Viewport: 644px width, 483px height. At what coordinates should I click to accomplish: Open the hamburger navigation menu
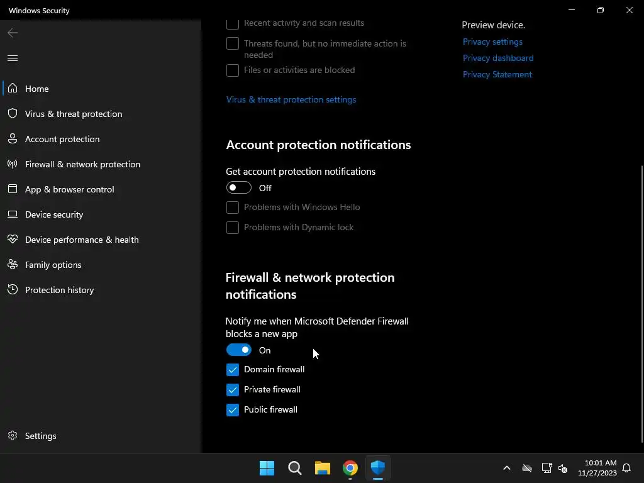(13, 58)
